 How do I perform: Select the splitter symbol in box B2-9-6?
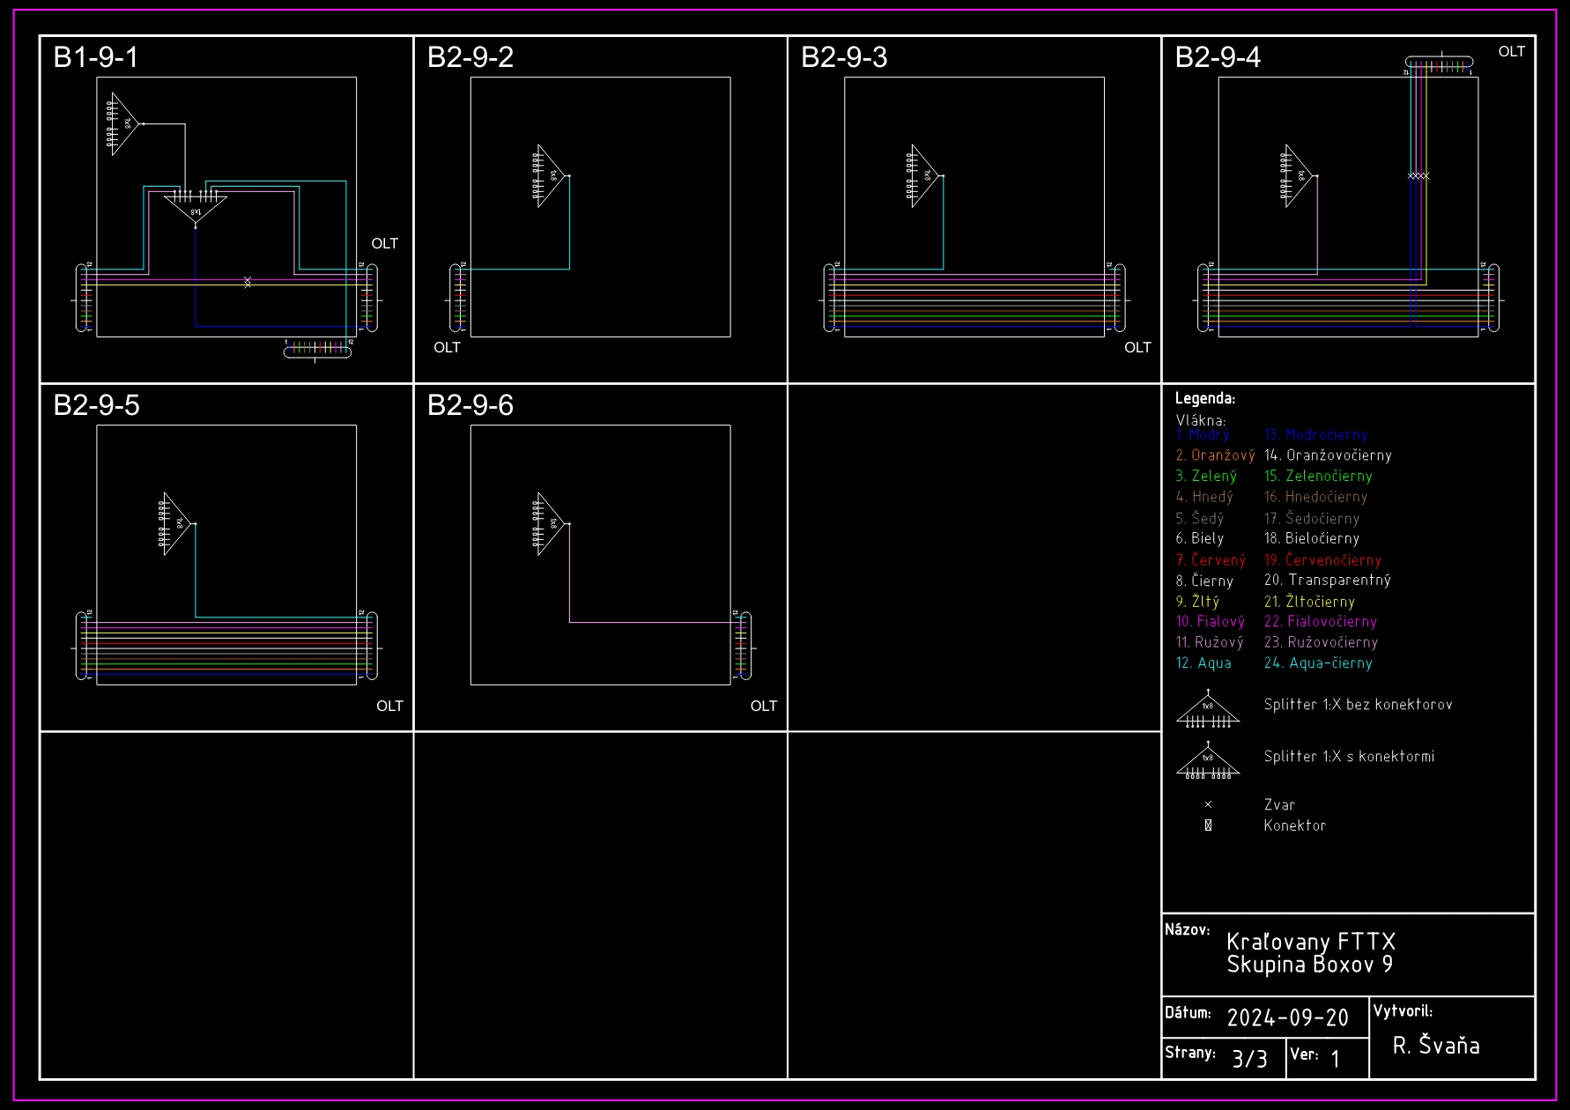click(550, 523)
